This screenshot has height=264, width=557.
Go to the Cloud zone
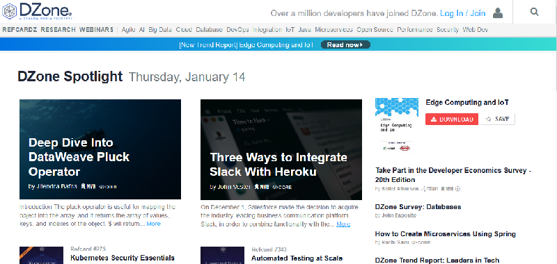coord(184,30)
